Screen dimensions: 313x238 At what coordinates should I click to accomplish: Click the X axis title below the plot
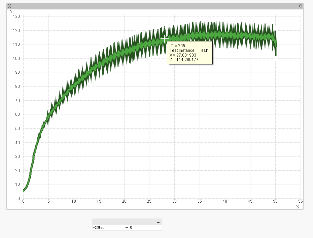click(298, 207)
